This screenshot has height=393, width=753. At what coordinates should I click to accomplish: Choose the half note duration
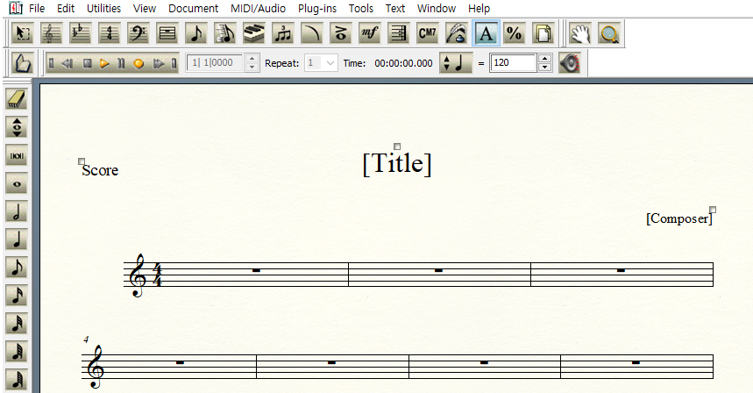(17, 212)
